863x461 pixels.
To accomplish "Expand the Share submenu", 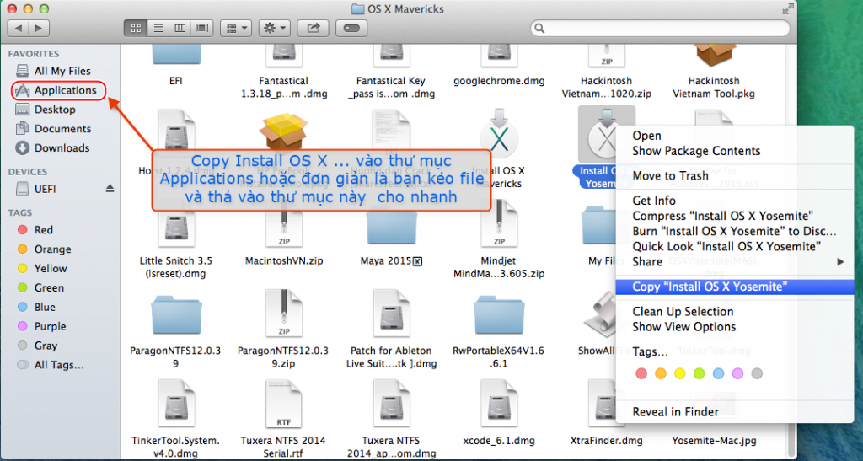I will 734,262.
